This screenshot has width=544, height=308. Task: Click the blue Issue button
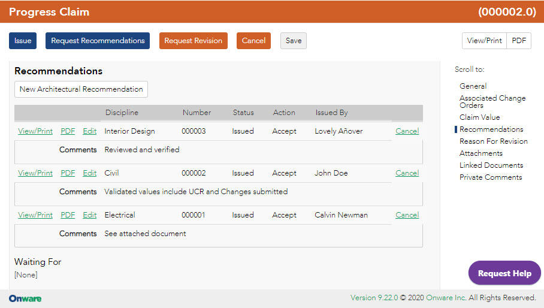[x=23, y=41]
